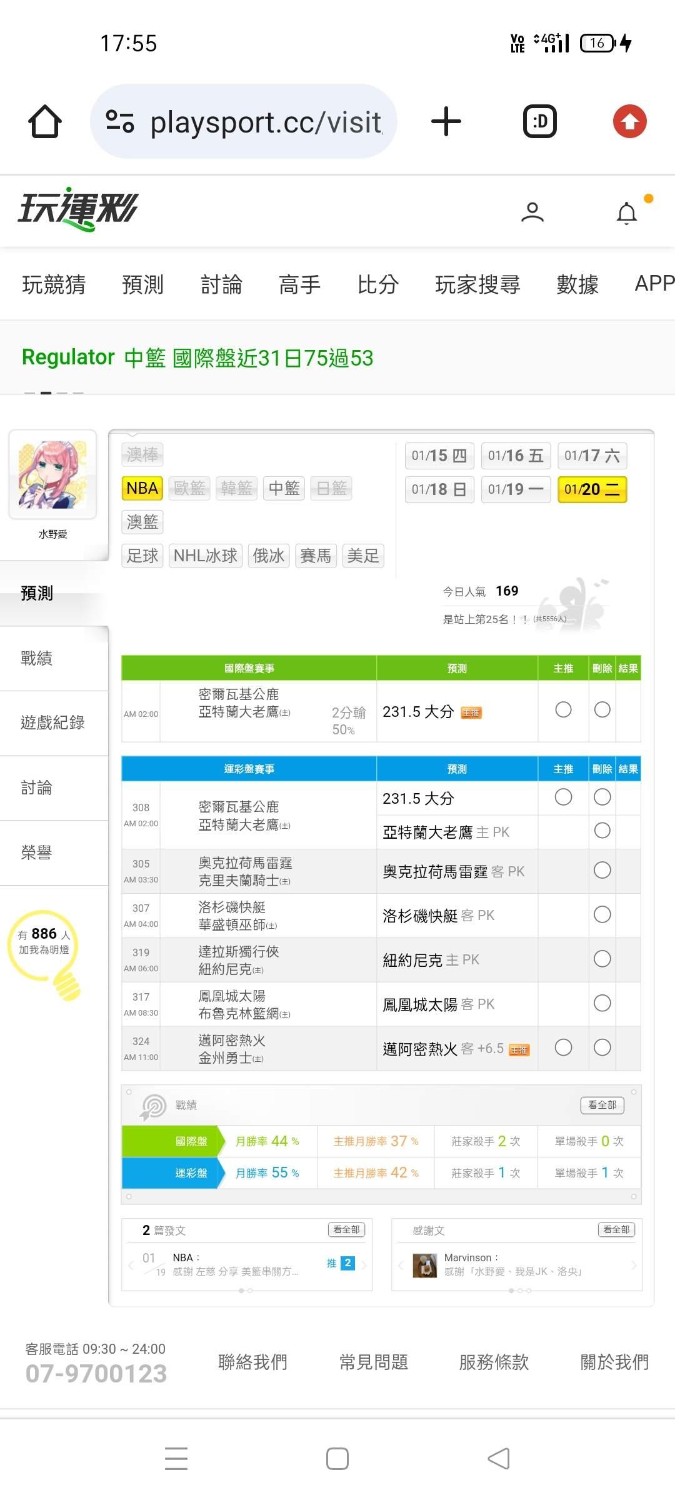This screenshot has width=675, height=1500.
Task: Open a new tab with the plus icon
Action: (446, 121)
